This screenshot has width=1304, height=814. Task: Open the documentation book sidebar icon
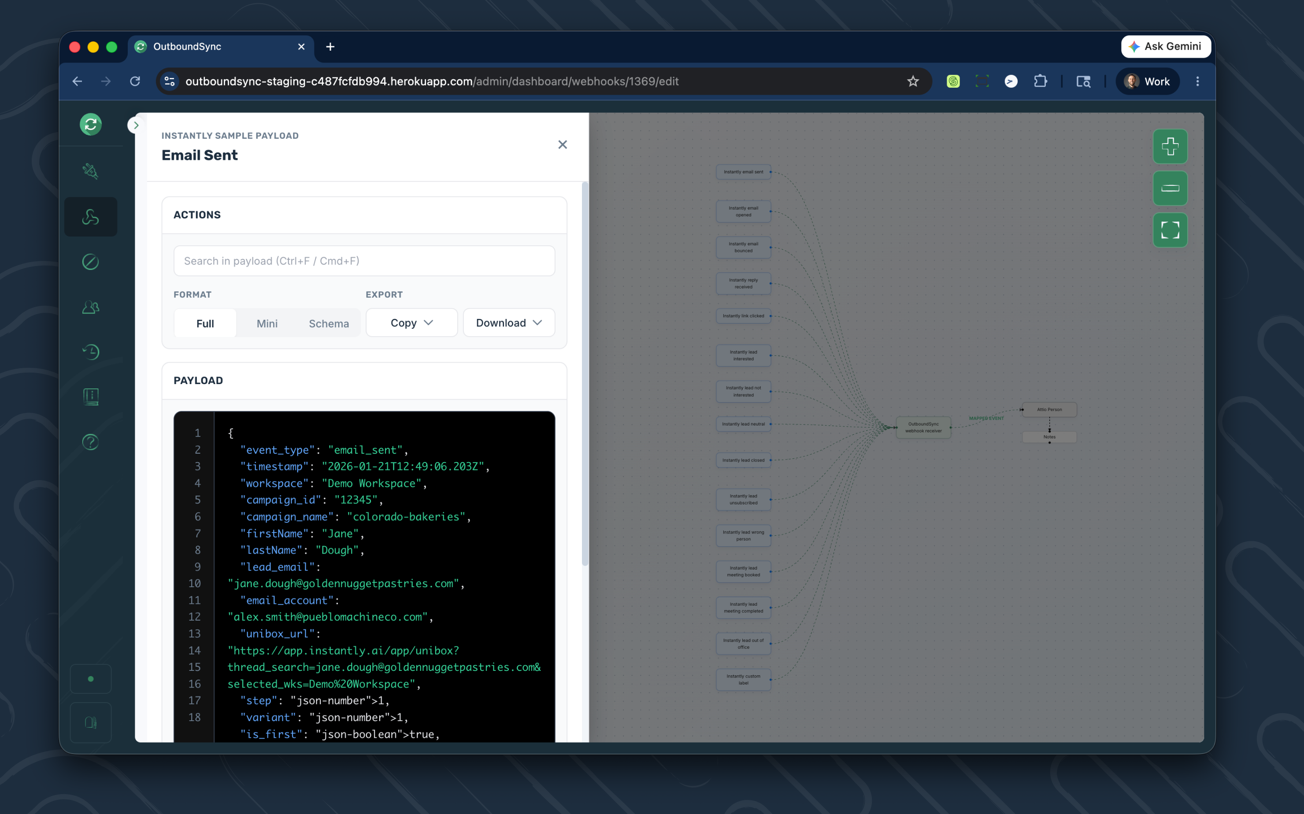coord(90,397)
